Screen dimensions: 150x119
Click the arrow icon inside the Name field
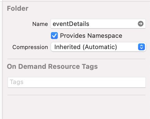[x=141, y=24]
